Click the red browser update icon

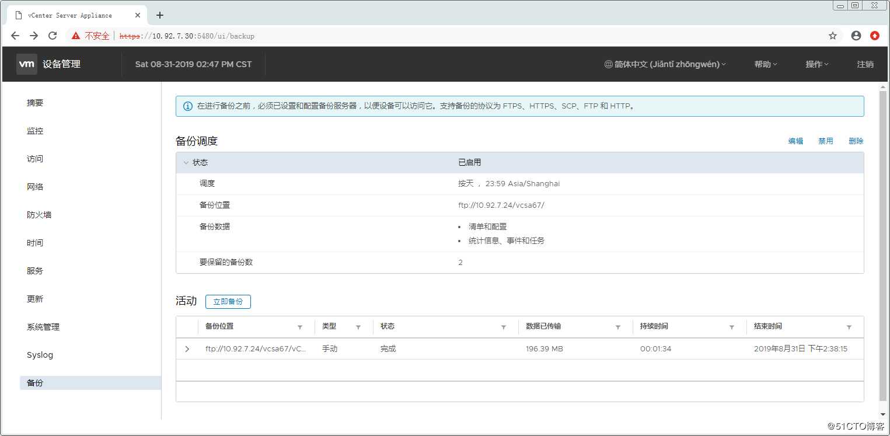(875, 36)
